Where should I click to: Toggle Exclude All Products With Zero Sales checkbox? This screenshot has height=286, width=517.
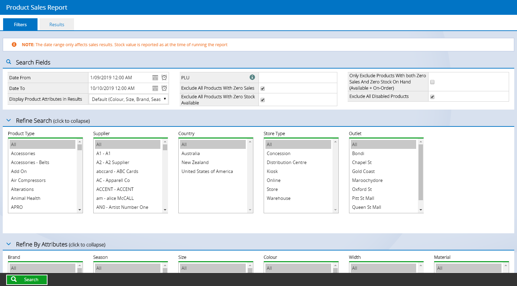tap(263, 89)
